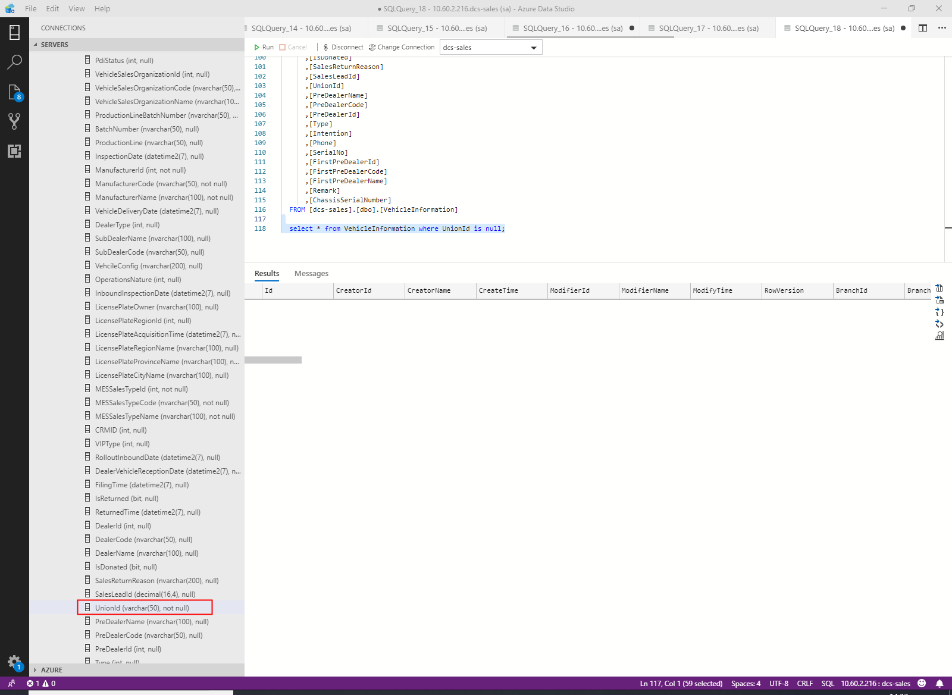
Task: Click the Azure Data Studio app logo
Action: pos(10,8)
